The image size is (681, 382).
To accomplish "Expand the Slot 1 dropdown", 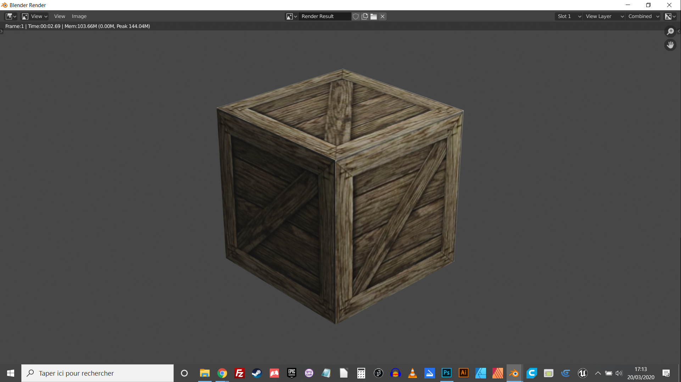I will pyautogui.click(x=568, y=16).
